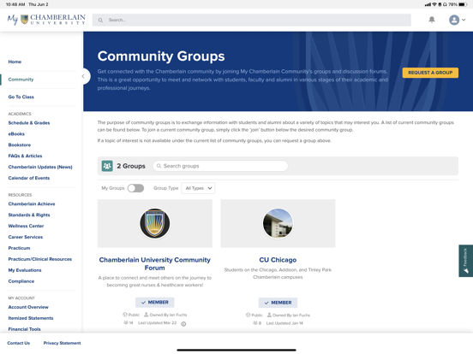473x354 pixels.
Task: Focus the top Search bar
Action: 252,21
